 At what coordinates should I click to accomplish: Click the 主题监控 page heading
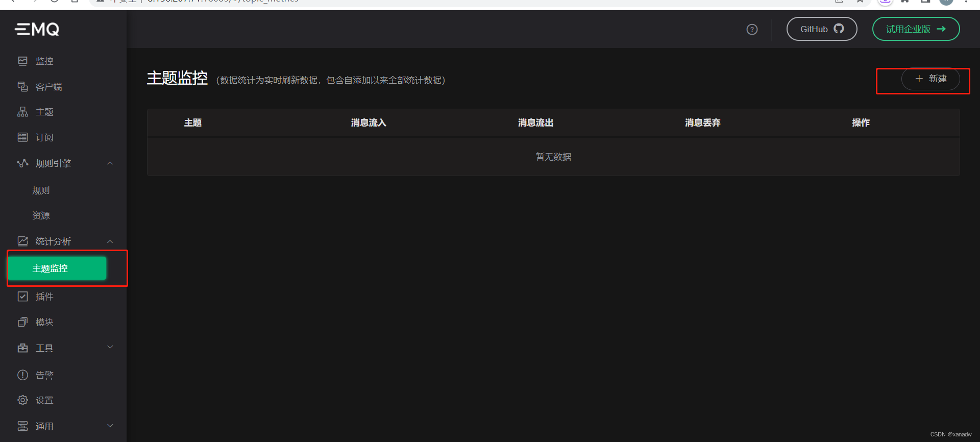coord(177,78)
